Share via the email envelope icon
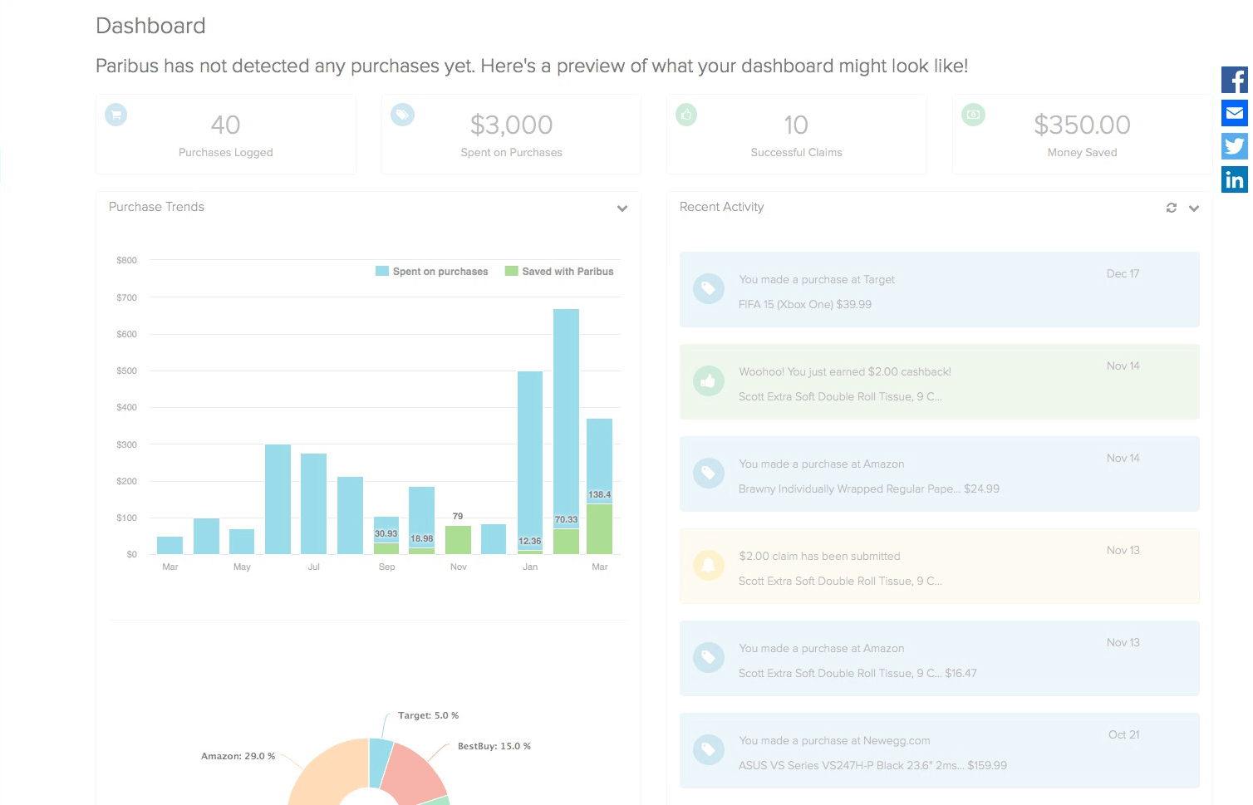Viewport: 1253px width, 805px height. click(1235, 113)
